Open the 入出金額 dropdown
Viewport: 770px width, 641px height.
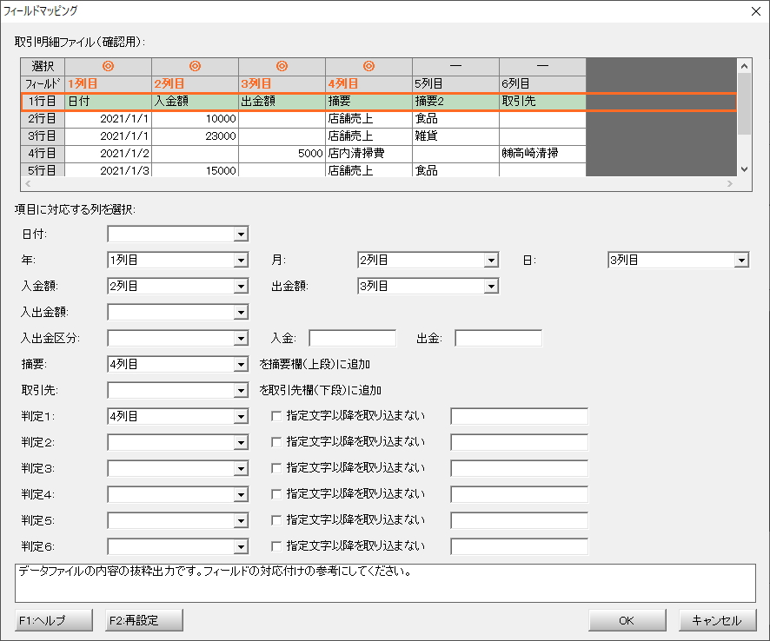(241, 312)
